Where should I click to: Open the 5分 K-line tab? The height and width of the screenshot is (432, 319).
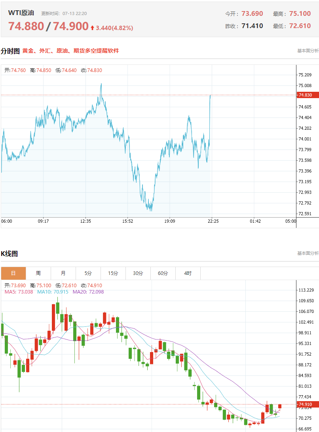[88, 273]
